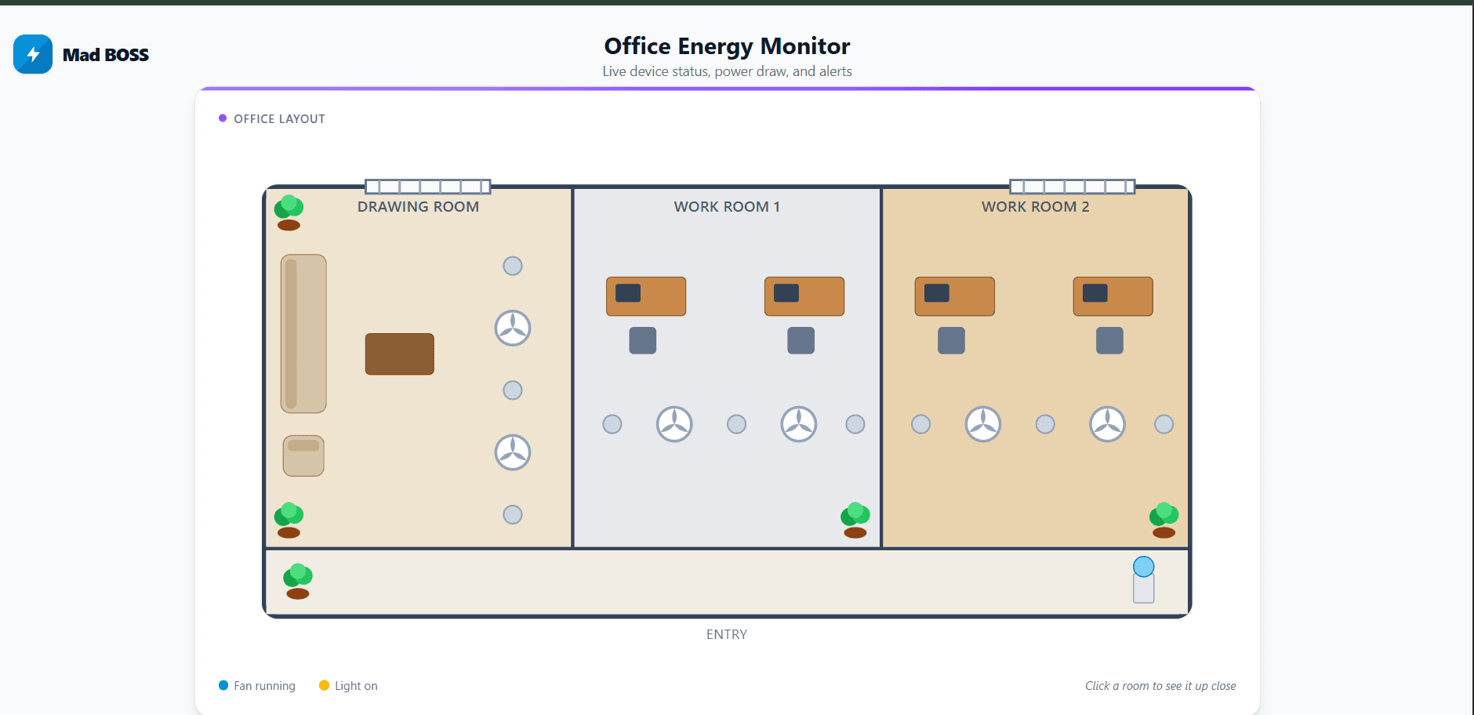Click the right desk in Work Room 1
The width and height of the screenshot is (1474, 715).
804,296
